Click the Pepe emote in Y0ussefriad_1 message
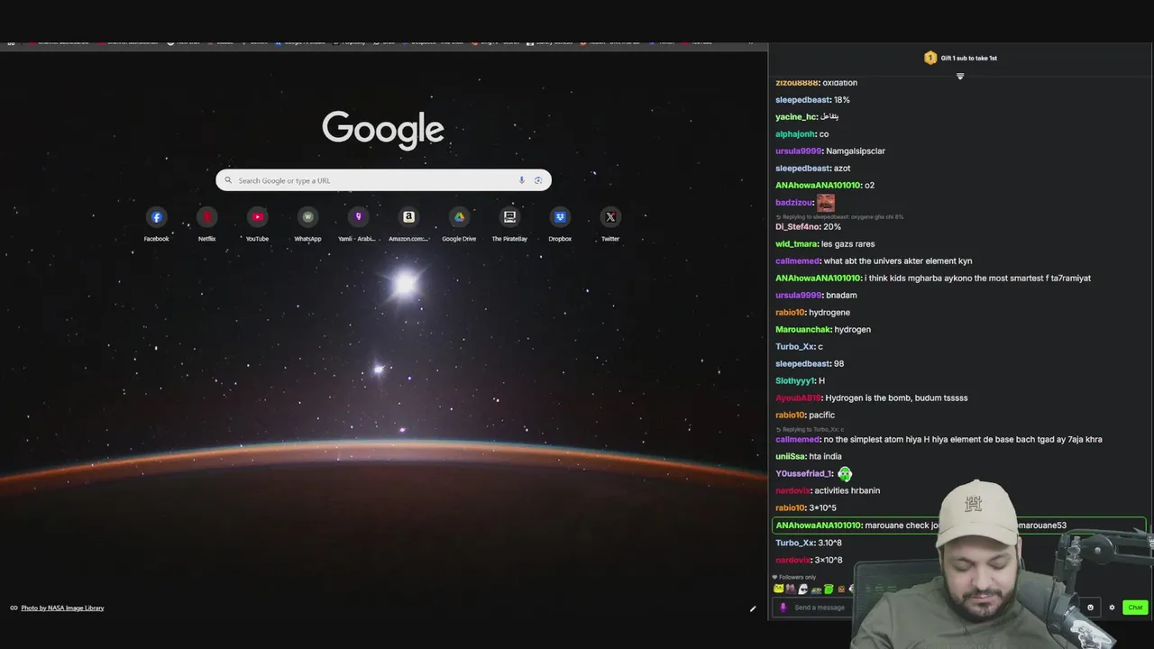The image size is (1154, 649). (845, 473)
